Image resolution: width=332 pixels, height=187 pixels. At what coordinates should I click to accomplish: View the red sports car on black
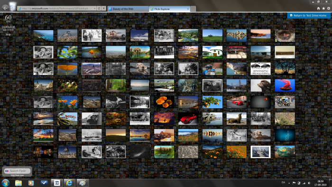click(188, 119)
